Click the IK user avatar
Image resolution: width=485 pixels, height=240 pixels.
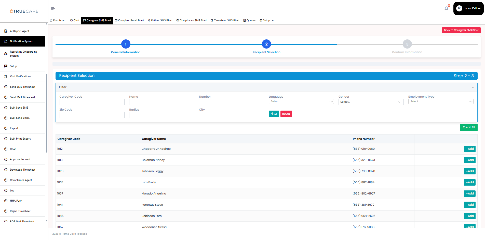459,8
